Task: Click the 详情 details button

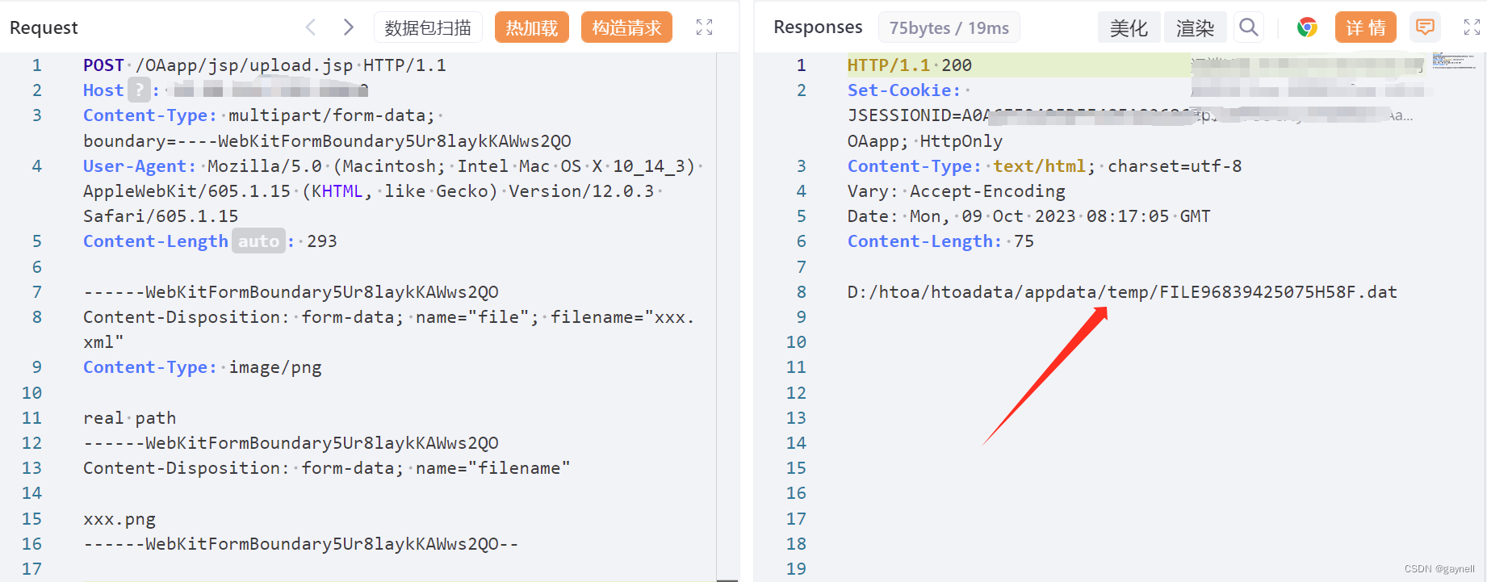Action: 1366,27
